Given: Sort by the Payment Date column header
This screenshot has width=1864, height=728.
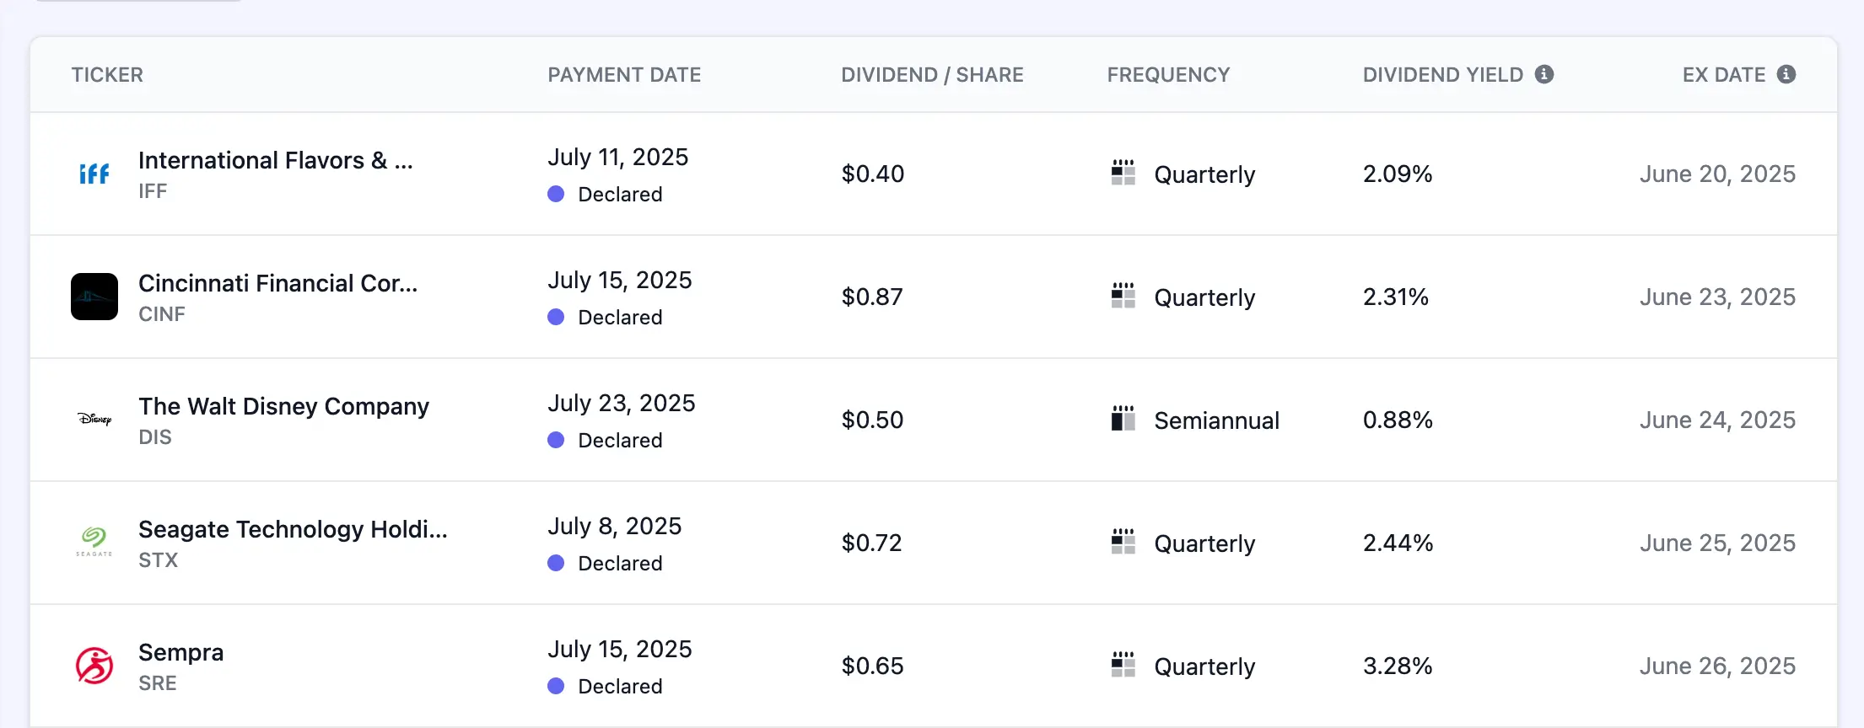Looking at the screenshot, I should (624, 75).
